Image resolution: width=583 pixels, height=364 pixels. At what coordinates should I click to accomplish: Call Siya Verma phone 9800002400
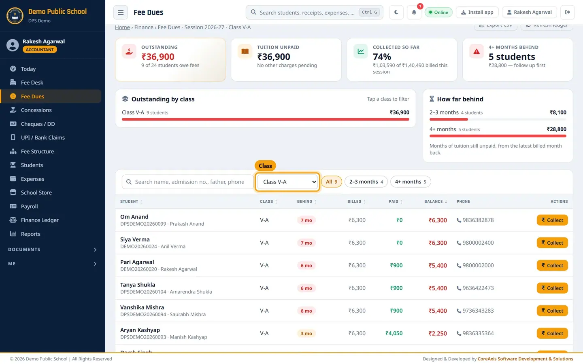coord(475,243)
